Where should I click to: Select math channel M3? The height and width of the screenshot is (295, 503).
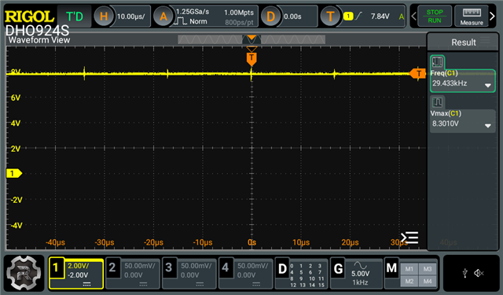pyautogui.click(x=428, y=269)
